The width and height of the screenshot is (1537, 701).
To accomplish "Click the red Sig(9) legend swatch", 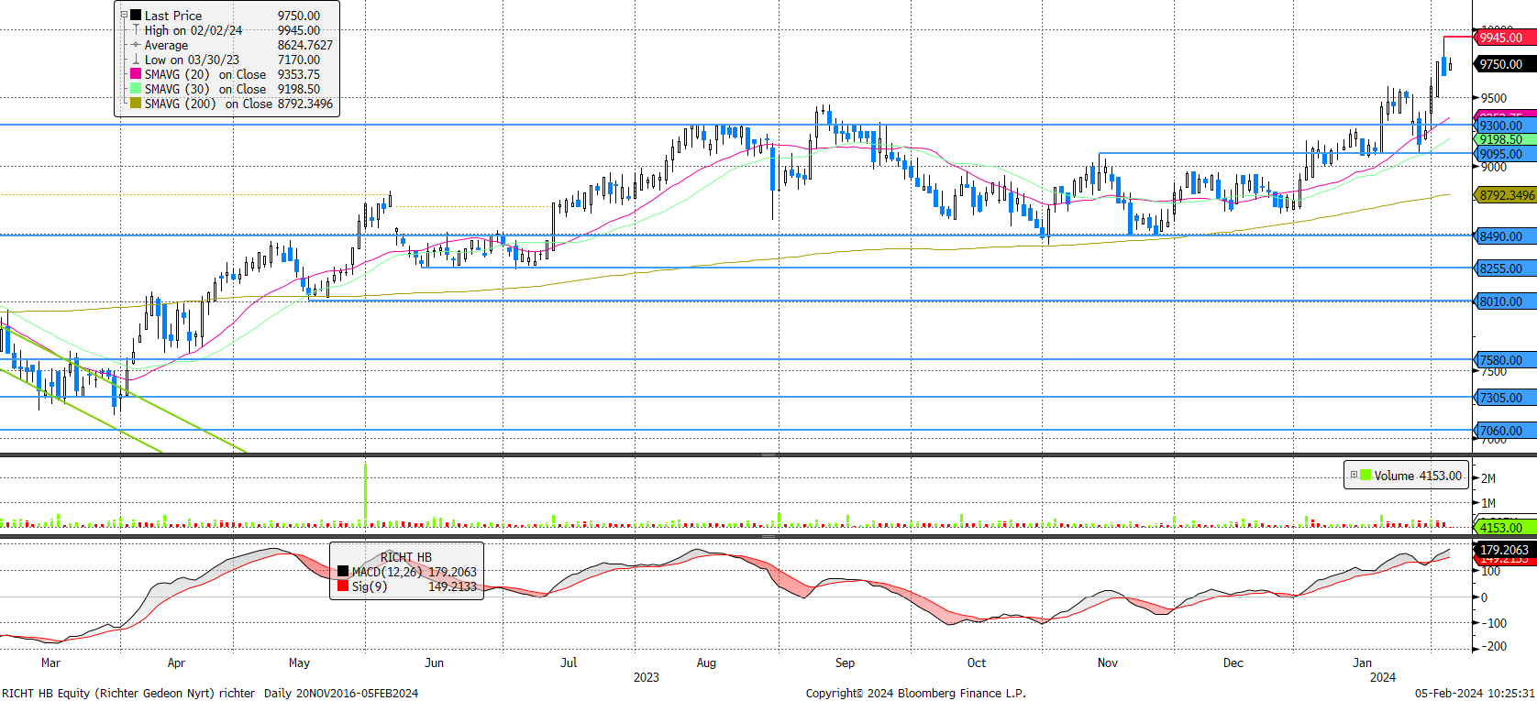I will click(x=343, y=586).
